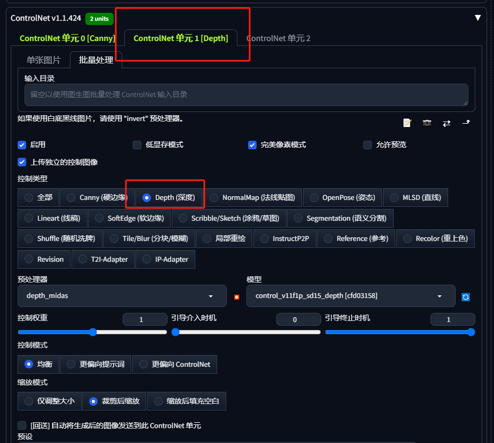This screenshot has width=494, height=443.
Task: Select Lineart (线稿) control type
Action: pos(53,218)
